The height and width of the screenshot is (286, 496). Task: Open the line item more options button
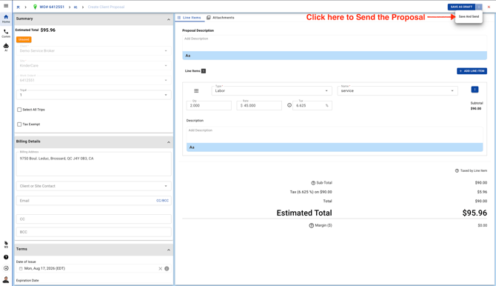(x=475, y=90)
